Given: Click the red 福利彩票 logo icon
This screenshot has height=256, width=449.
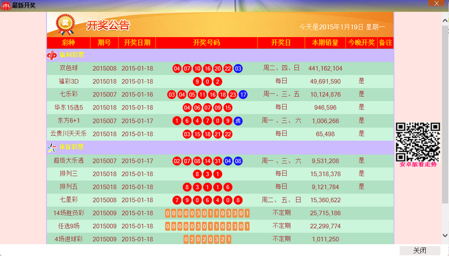Looking at the screenshot, I should (x=52, y=56).
